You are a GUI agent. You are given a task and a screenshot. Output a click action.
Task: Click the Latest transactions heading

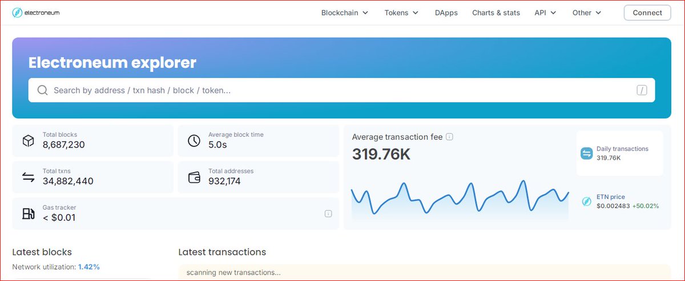tap(222, 252)
